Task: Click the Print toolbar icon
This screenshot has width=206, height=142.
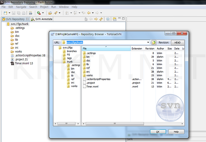Action: point(24,13)
